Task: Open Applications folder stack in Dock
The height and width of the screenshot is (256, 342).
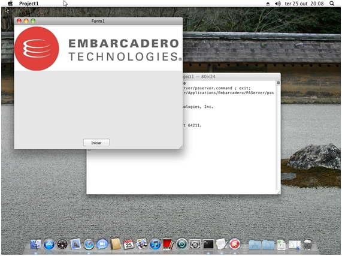Action: (255, 245)
